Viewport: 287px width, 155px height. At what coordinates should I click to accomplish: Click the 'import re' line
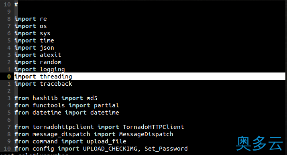coord(31,19)
